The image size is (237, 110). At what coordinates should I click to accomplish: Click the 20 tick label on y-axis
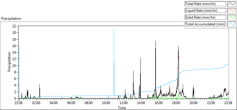click(x=14, y=33)
